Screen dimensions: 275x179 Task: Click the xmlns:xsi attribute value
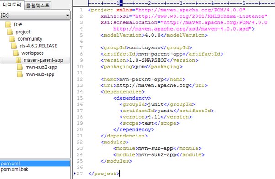pyautogui.click(x=200, y=16)
